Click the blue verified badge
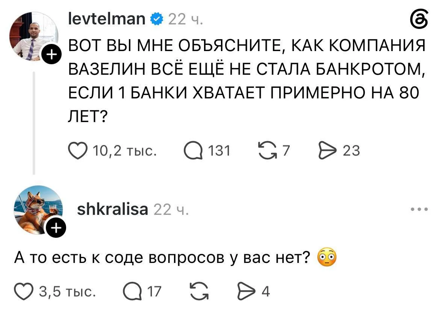 [x=157, y=19]
